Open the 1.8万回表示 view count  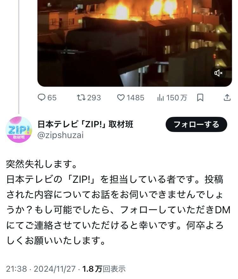(x=104, y=269)
